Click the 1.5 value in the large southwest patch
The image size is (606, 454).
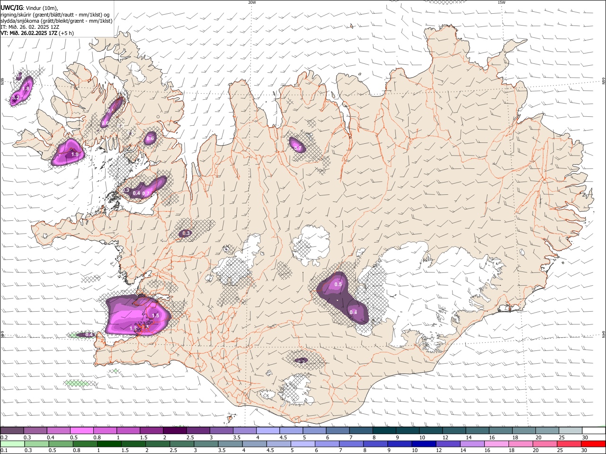[155, 315]
